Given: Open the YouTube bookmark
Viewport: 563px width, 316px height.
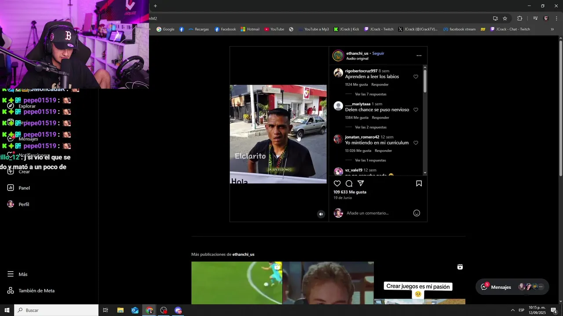Looking at the screenshot, I should tap(274, 29).
